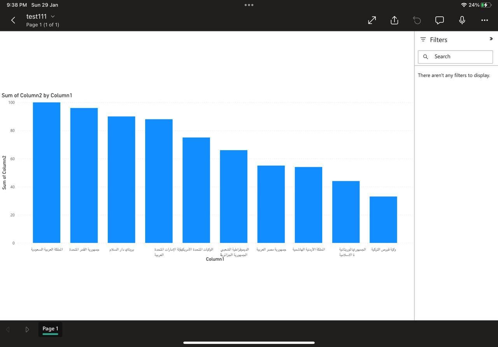Select the bar for جمهورية القمر المتحدة
This screenshot has height=347, width=498.
84,175
